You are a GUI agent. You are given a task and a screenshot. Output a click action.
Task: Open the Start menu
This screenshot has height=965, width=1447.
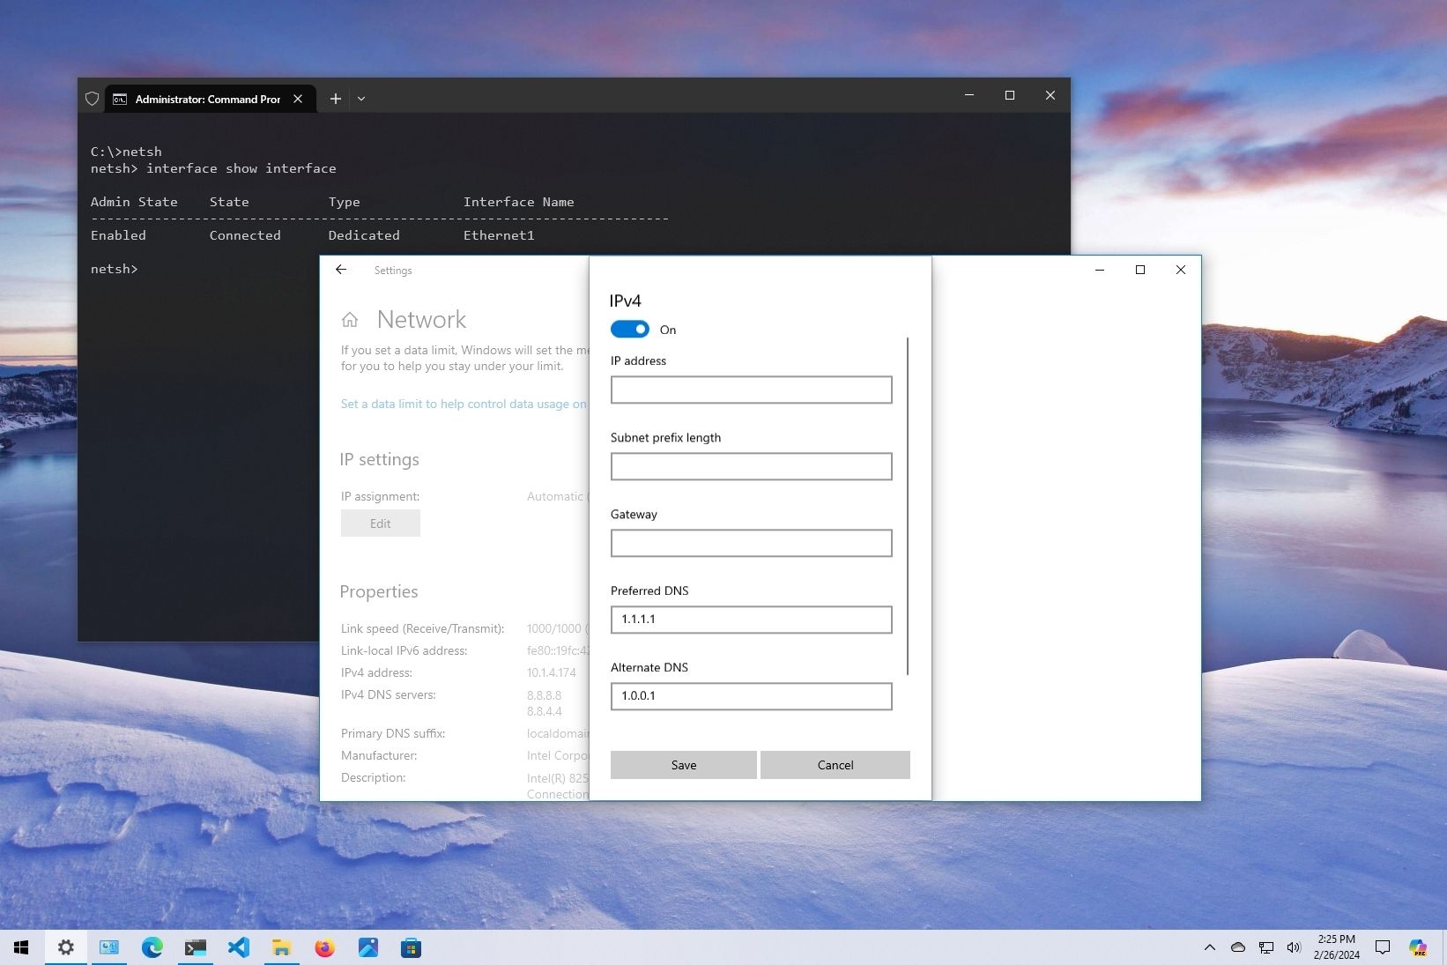tap(21, 947)
